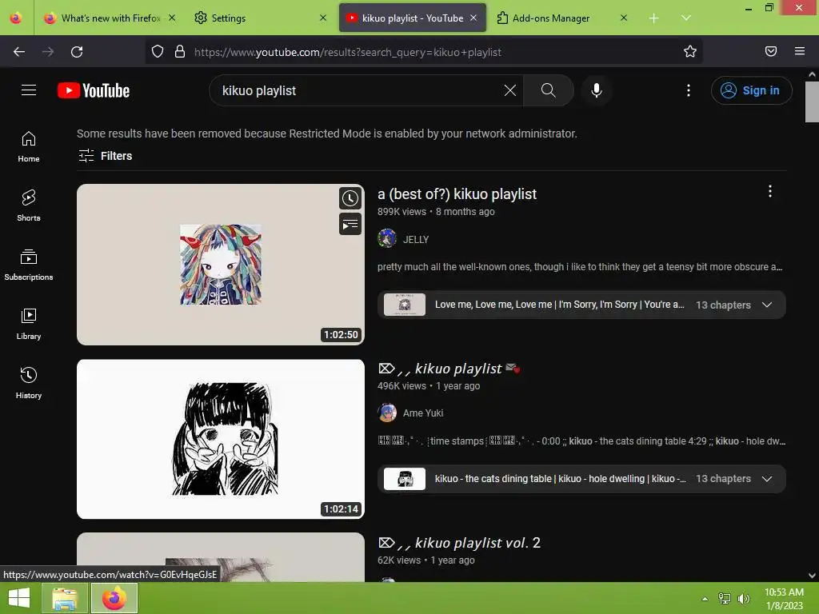The height and width of the screenshot is (614, 819).
Task: Open JELLY channel name link
Action: click(x=416, y=240)
